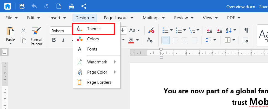This screenshot has width=268, height=109.
Task: Open the File menu
Action: coord(12,18)
